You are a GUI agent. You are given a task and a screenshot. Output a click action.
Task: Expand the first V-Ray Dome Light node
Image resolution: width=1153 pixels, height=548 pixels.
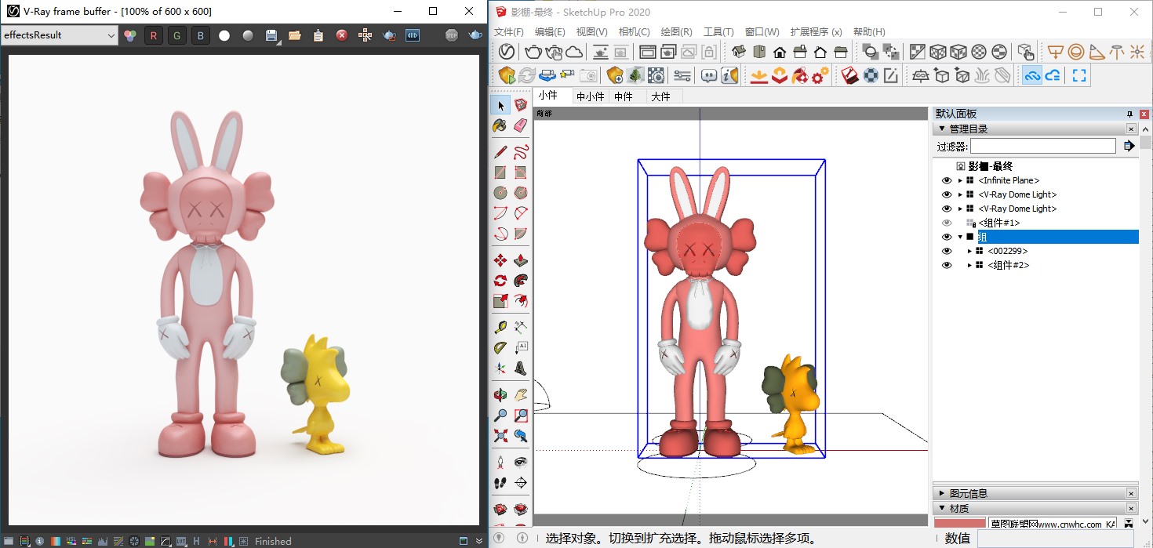(x=960, y=194)
